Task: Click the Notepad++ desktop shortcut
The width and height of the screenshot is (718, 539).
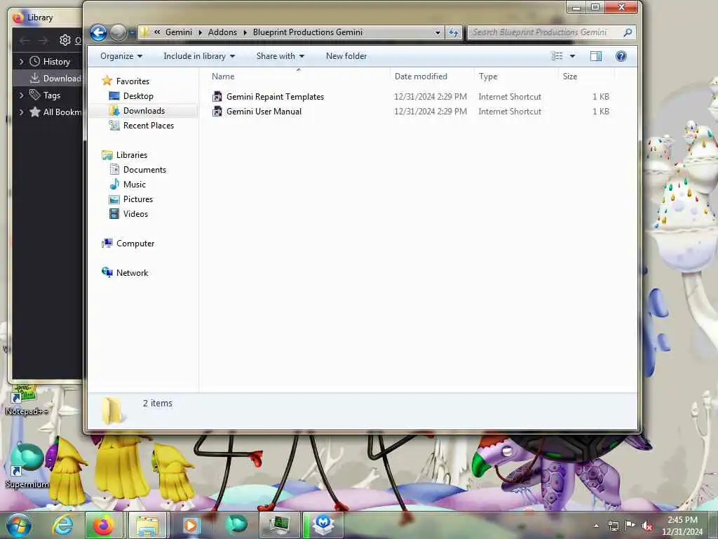Action: tap(26, 399)
